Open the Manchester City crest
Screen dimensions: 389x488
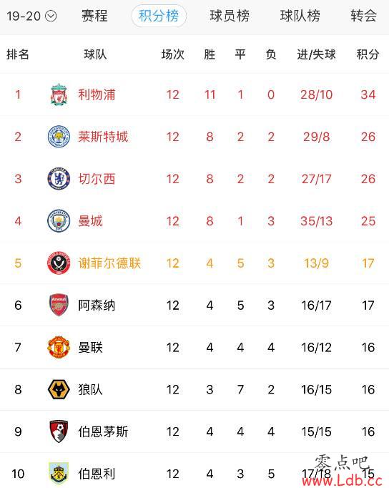pyautogui.click(x=59, y=221)
